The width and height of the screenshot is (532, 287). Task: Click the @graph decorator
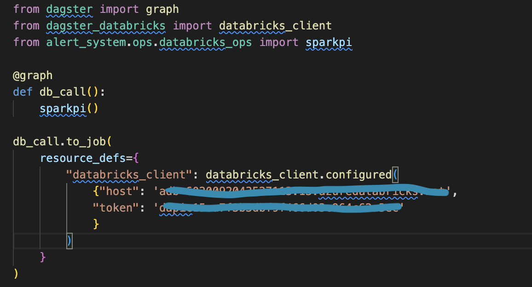point(32,75)
